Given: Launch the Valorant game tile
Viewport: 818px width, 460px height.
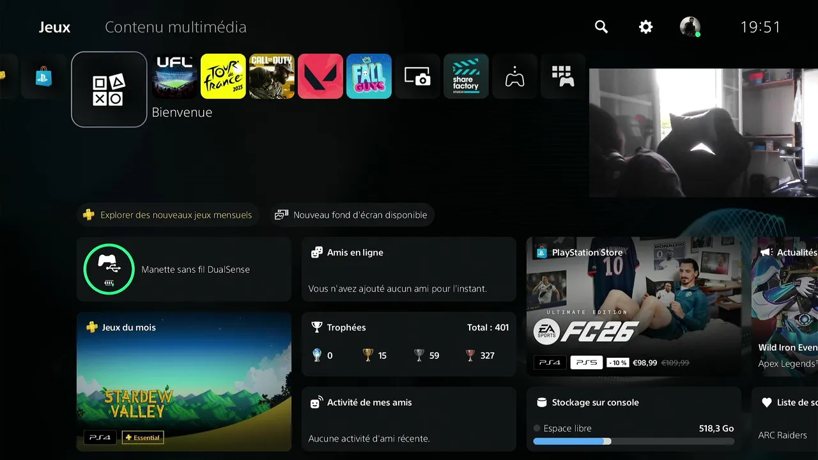Looking at the screenshot, I should point(320,76).
